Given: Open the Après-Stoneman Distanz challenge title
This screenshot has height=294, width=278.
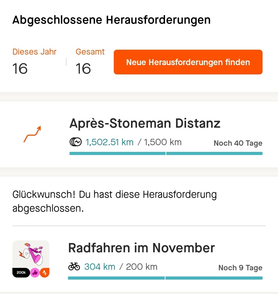Looking at the screenshot, I should tap(145, 123).
